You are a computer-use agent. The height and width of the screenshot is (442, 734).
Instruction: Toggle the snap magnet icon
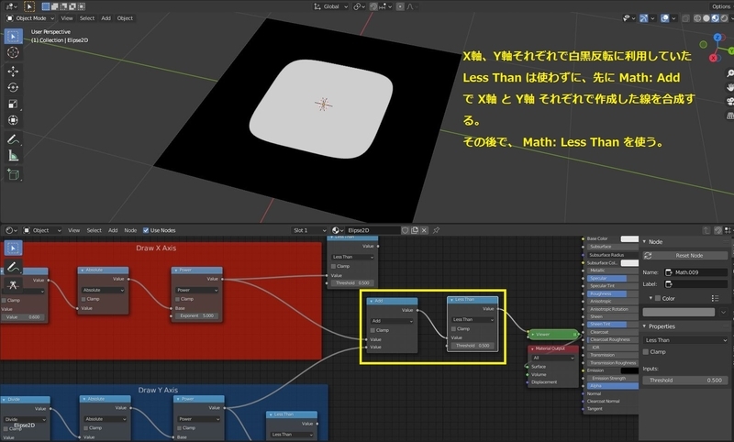click(373, 6)
